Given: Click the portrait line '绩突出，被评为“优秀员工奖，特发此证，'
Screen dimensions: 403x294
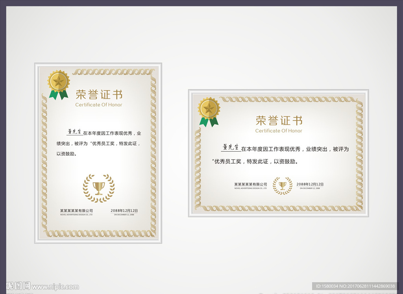Looking at the screenshot, I should point(99,144).
